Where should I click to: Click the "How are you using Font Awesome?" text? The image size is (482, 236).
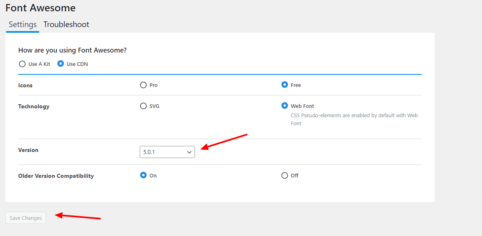[73, 50]
